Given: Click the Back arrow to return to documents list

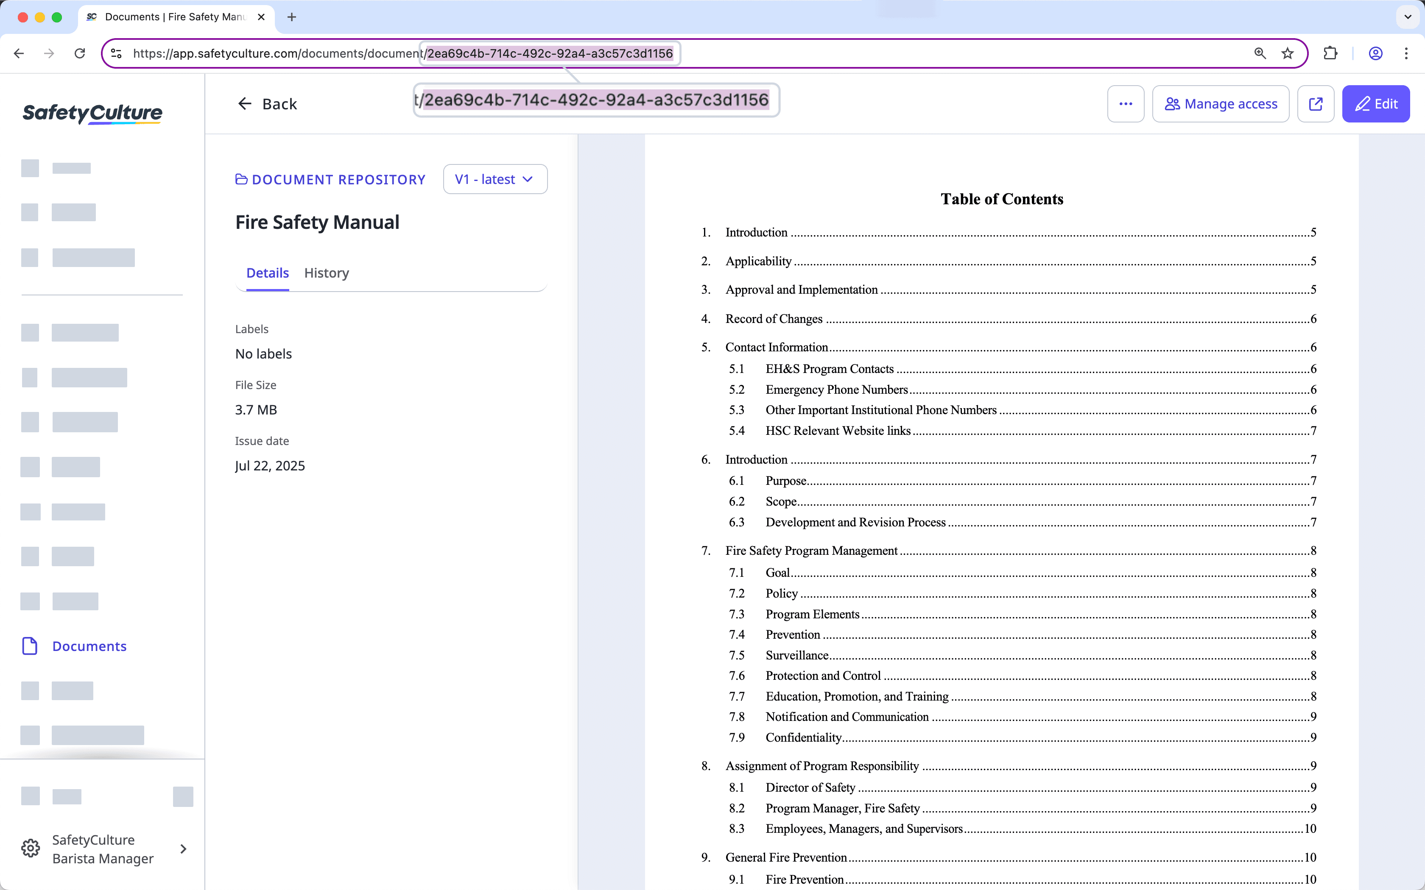Looking at the screenshot, I should tap(246, 103).
